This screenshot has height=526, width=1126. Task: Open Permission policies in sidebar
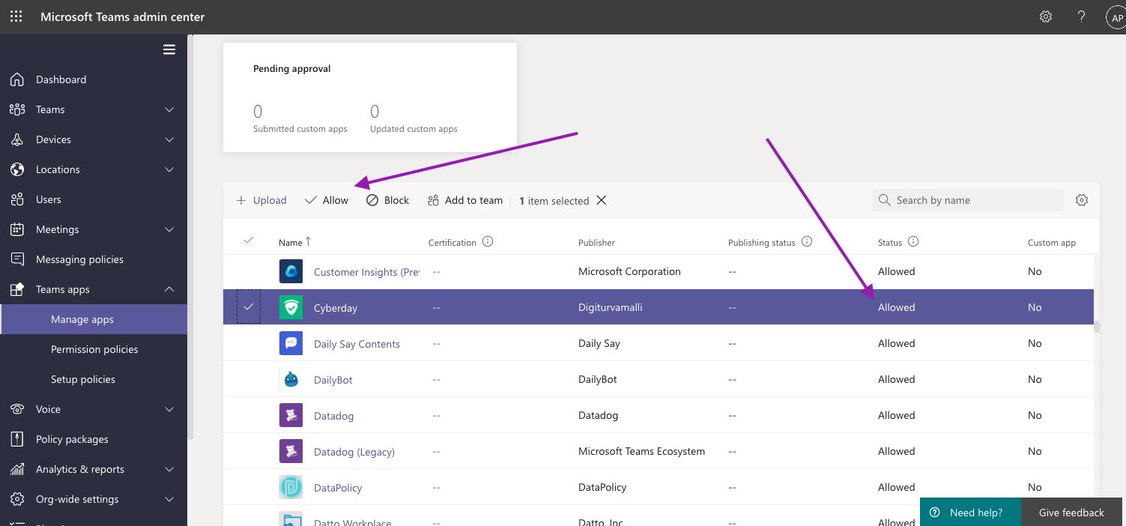tap(94, 349)
